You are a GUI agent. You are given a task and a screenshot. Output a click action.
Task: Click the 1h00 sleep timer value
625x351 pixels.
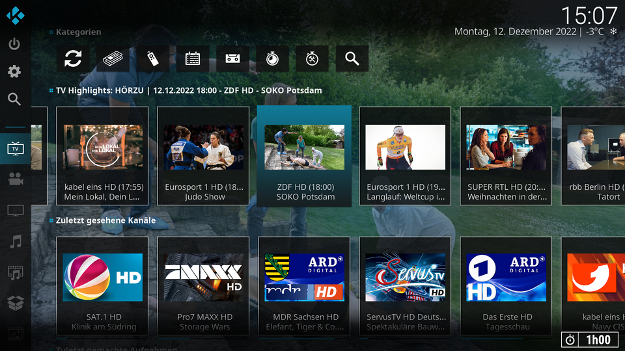(x=598, y=340)
